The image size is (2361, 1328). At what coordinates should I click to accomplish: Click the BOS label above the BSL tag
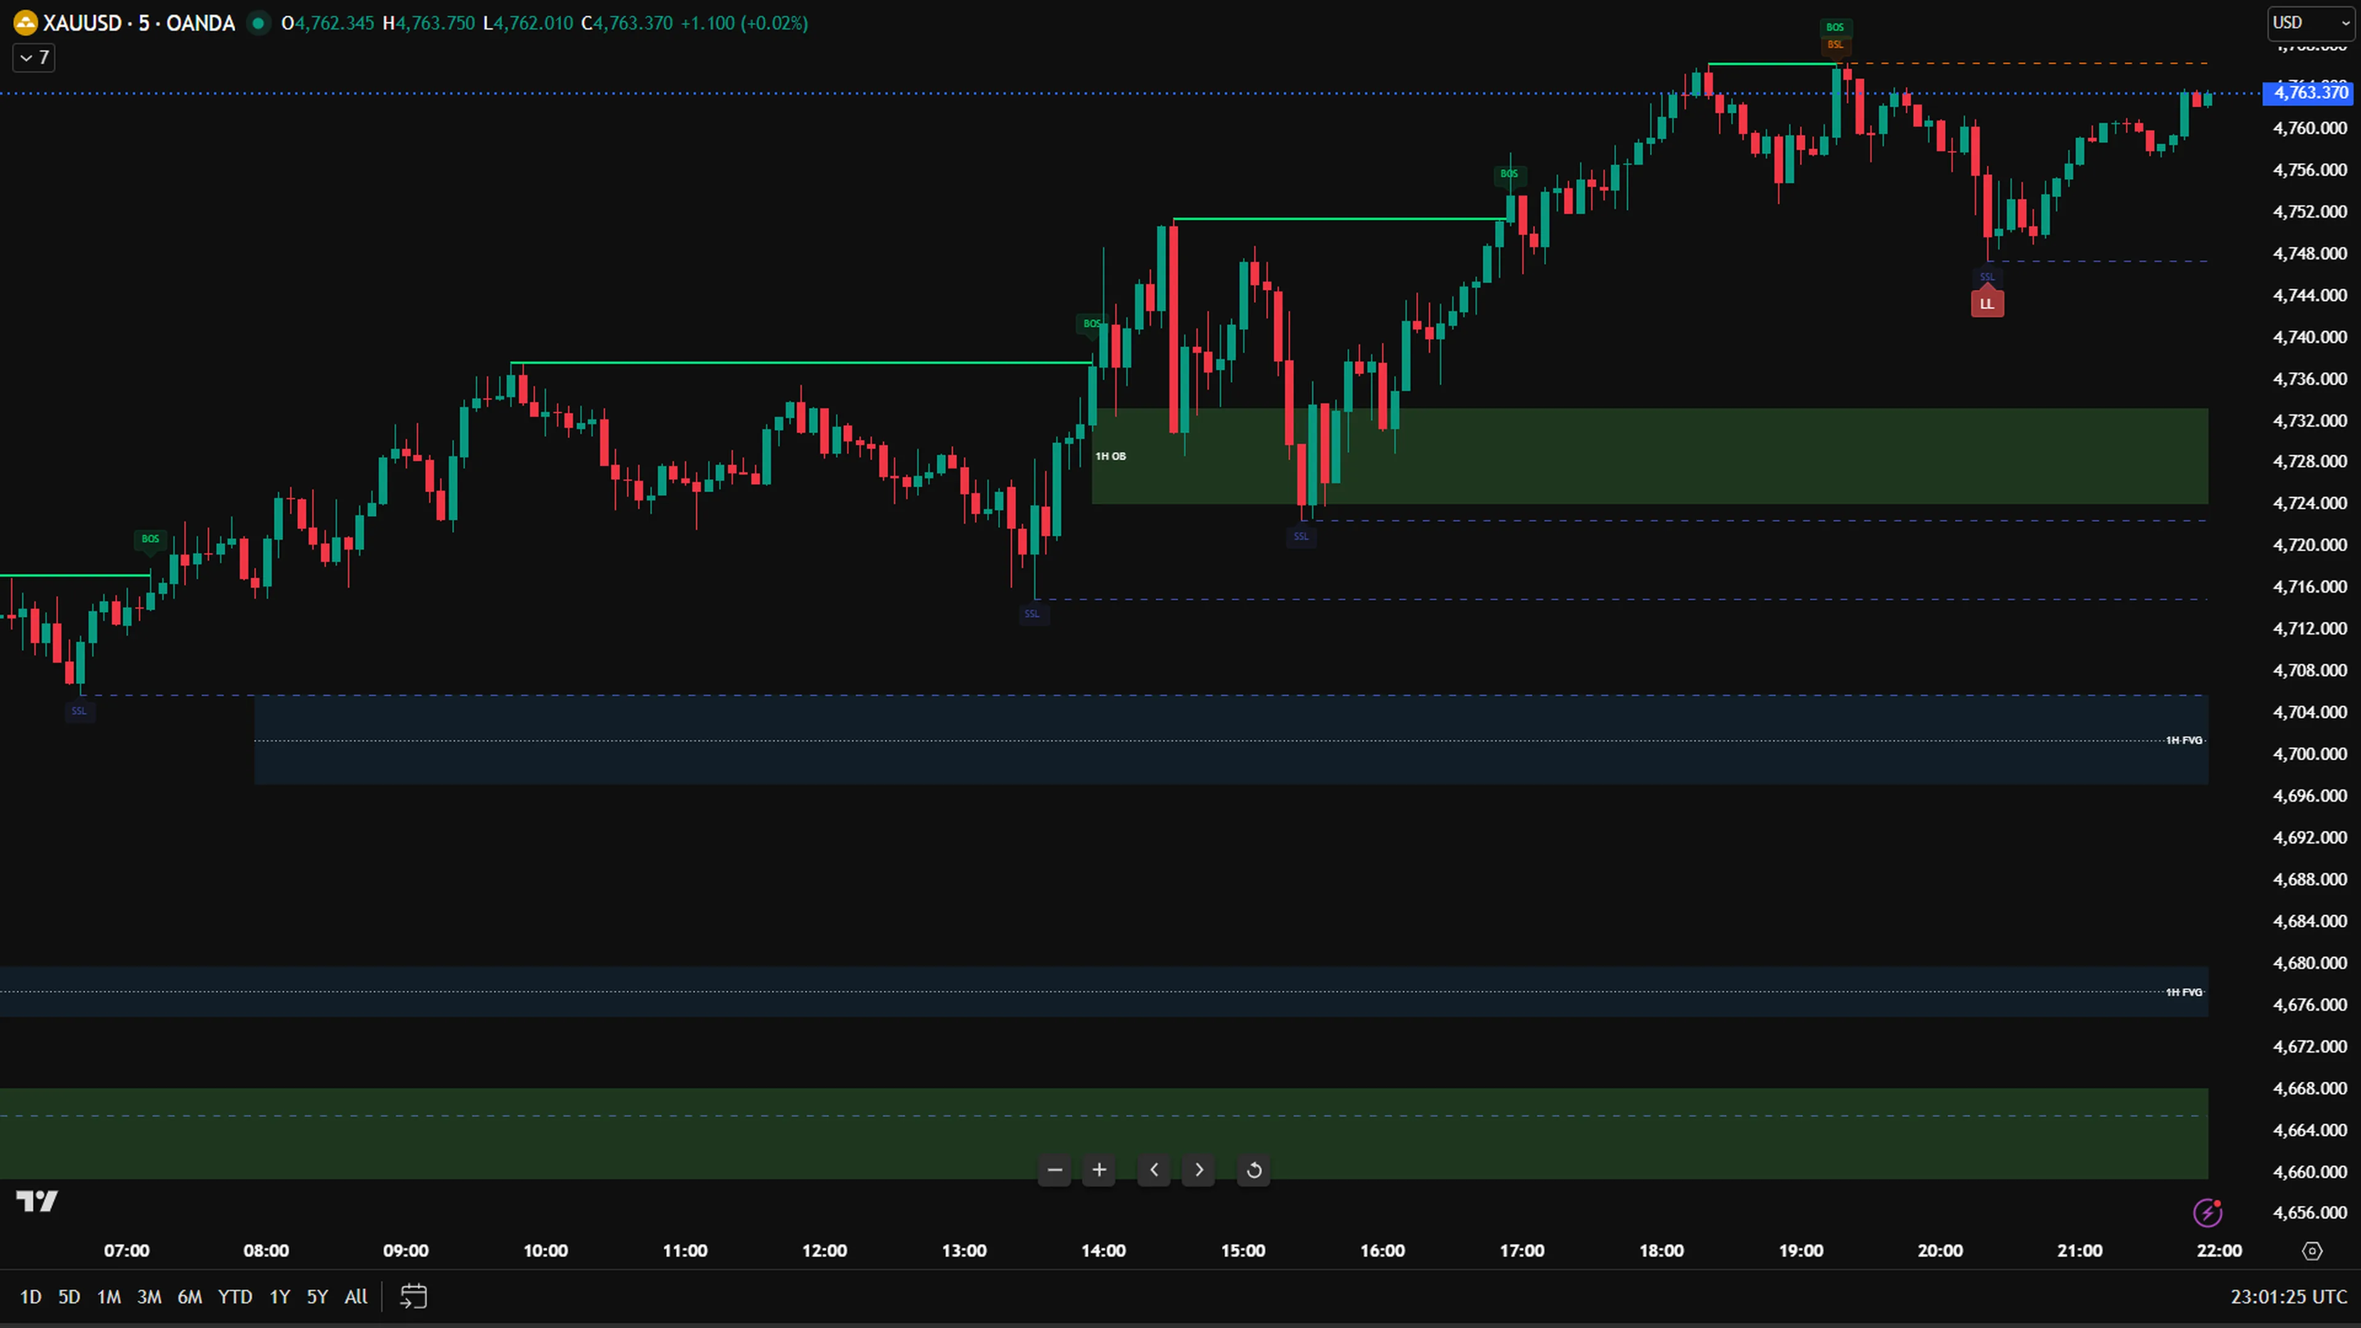click(1835, 28)
